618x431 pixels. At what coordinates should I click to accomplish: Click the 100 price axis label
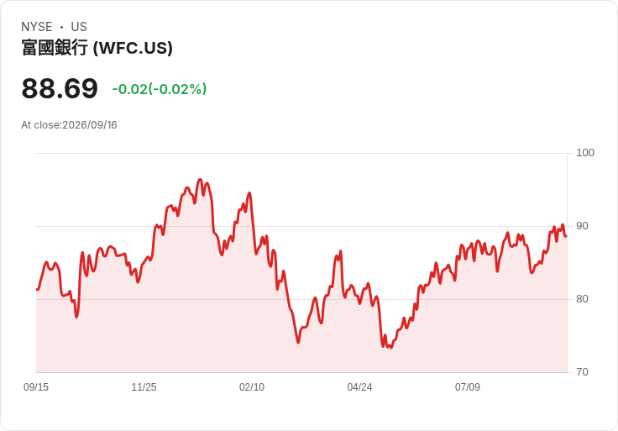pos(585,153)
